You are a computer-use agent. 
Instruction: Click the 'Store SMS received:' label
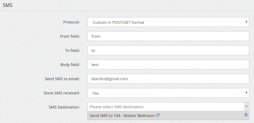(x=62, y=93)
